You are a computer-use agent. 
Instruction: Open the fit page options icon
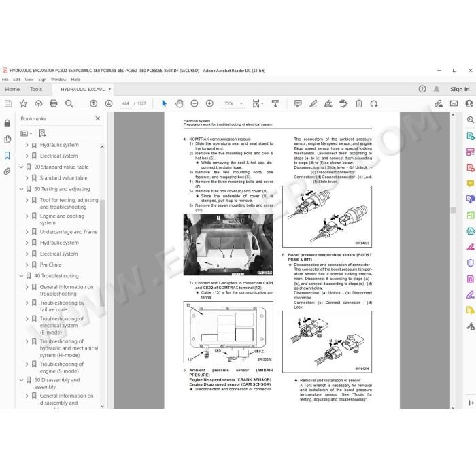pos(258,103)
